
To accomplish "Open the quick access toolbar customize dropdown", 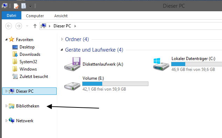I will [x=30, y=6].
